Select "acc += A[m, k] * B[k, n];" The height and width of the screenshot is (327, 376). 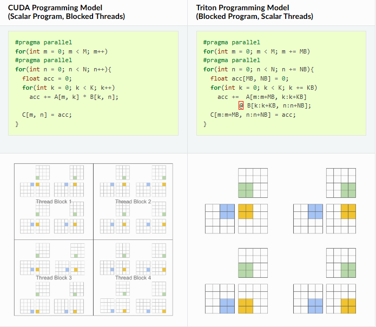pos(74,97)
